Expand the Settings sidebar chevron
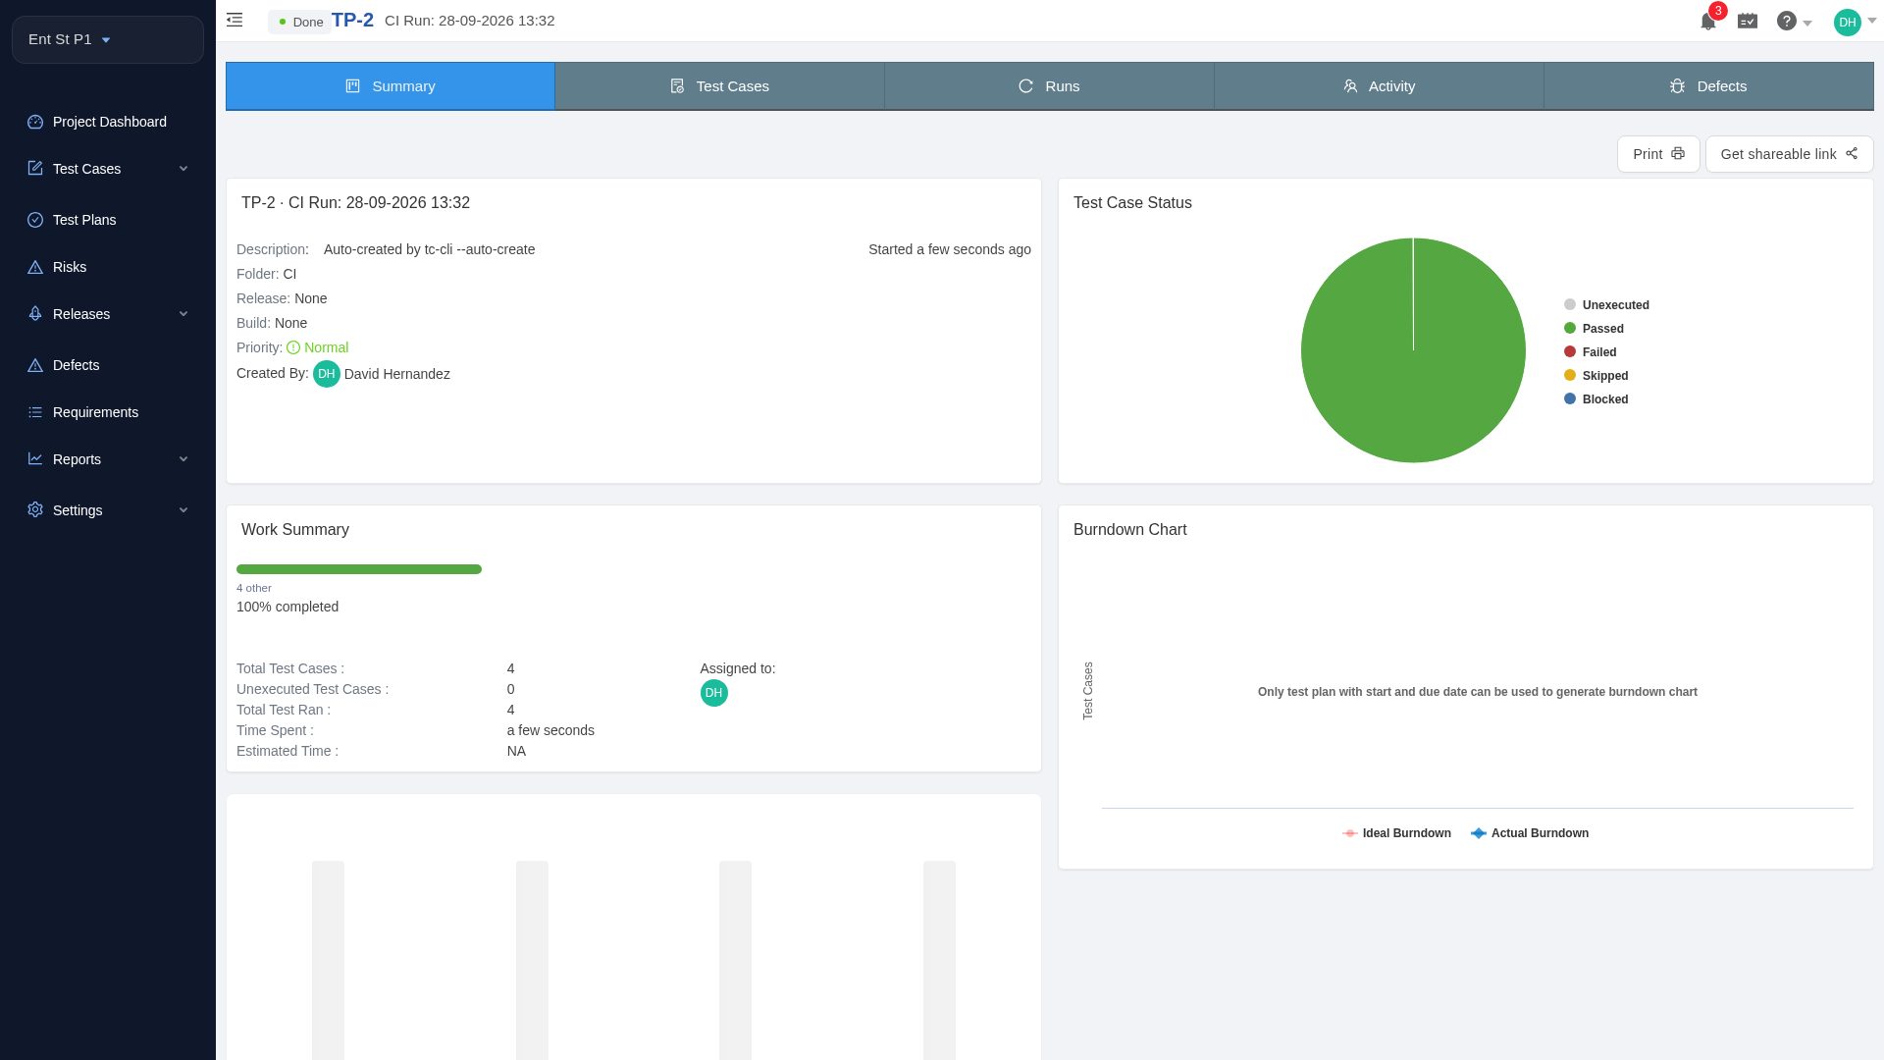The height and width of the screenshot is (1060, 1884). (183, 510)
